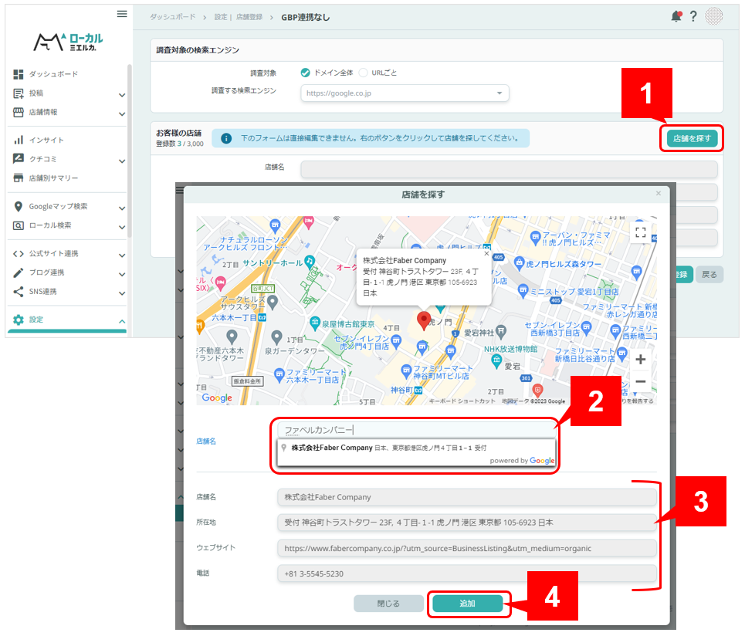Open the user avatar menu
Screen dimensions: 745x636
point(713,16)
